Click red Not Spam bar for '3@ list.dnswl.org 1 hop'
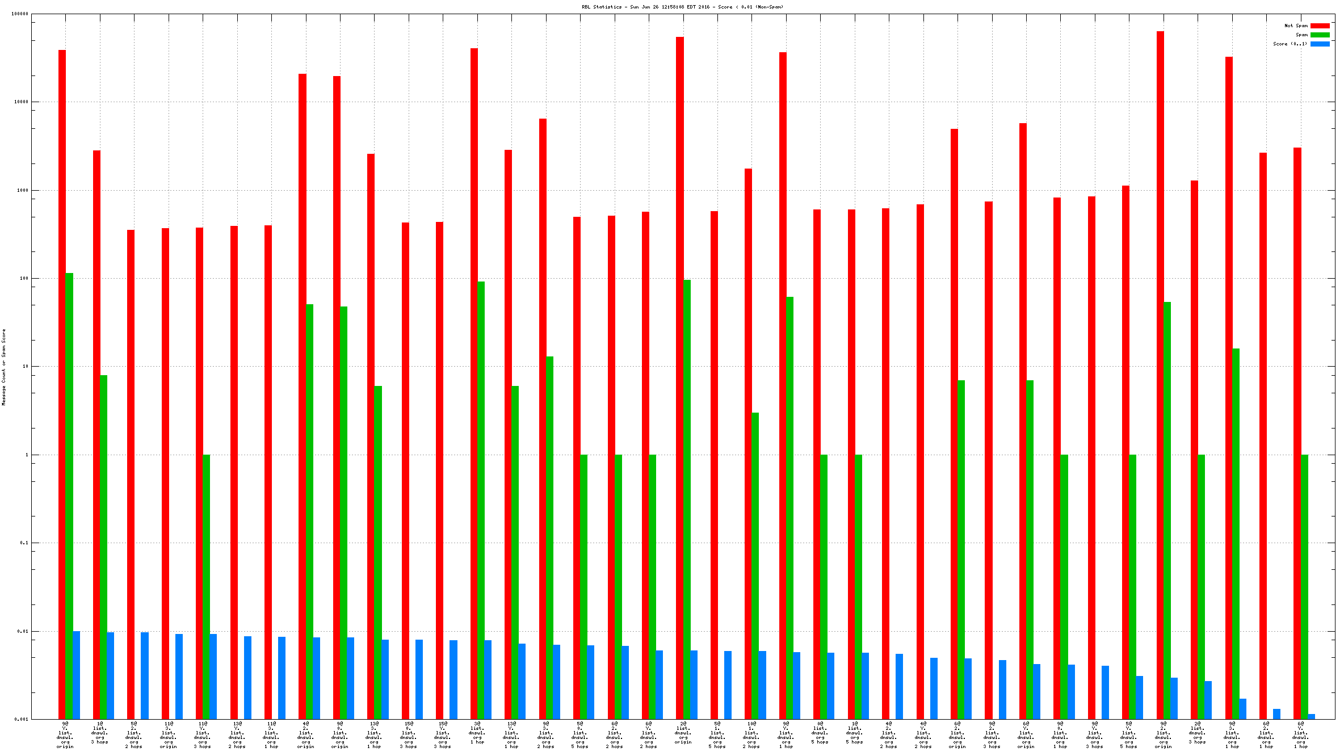 (474, 384)
